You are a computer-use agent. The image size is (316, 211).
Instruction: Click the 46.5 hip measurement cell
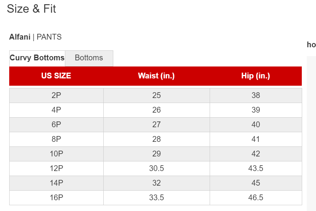(x=256, y=198)
